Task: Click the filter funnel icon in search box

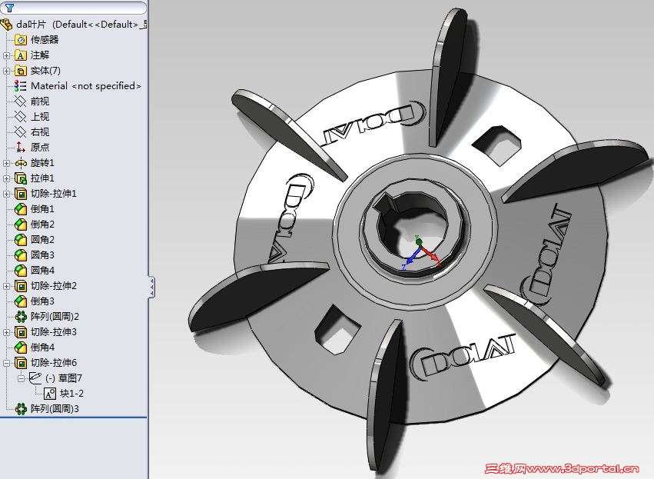Action: tap(9, 8)
